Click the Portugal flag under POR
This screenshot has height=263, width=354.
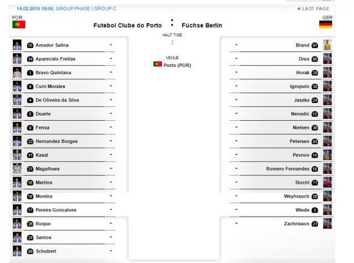point(19,24)
